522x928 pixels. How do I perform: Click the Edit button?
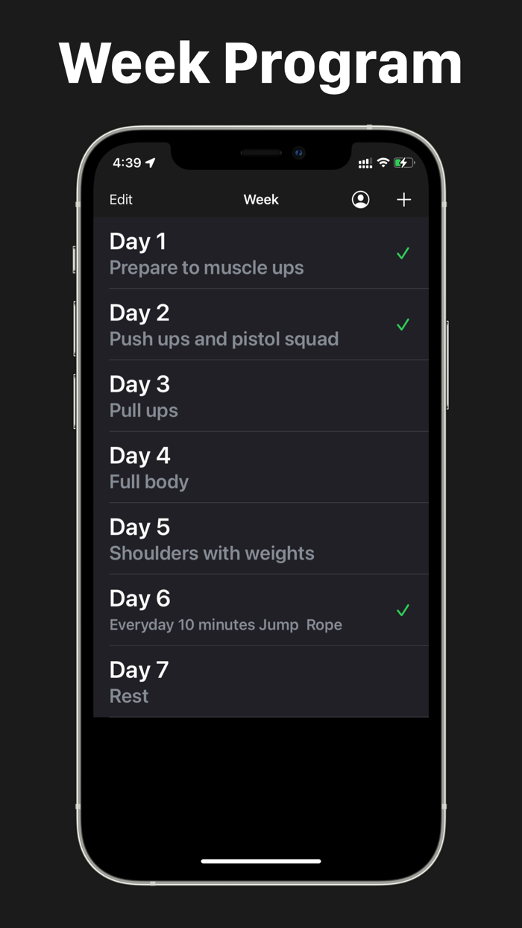pos(120,199)
